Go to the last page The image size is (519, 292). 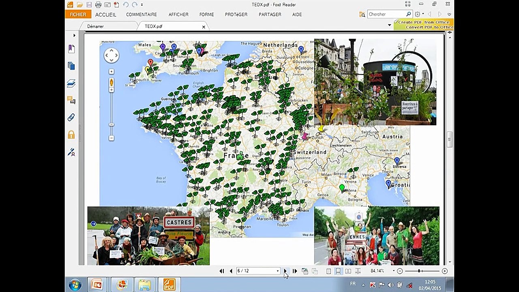295,271
